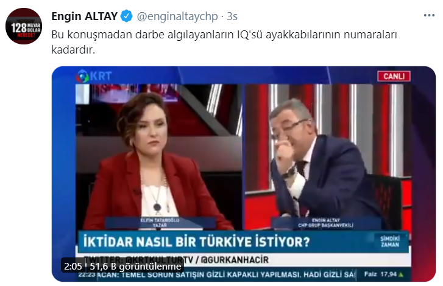Click the 51,6 B görüntülenme view count
The image size is (443, 286).
click(x=135, y=266)
